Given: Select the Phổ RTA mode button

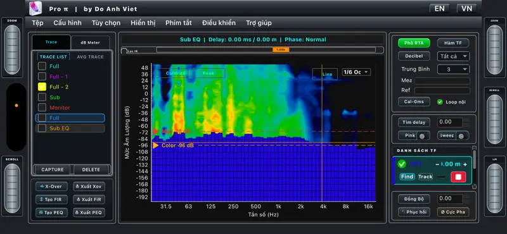Looking at the screenshot, I should click(x=414, y=43).
